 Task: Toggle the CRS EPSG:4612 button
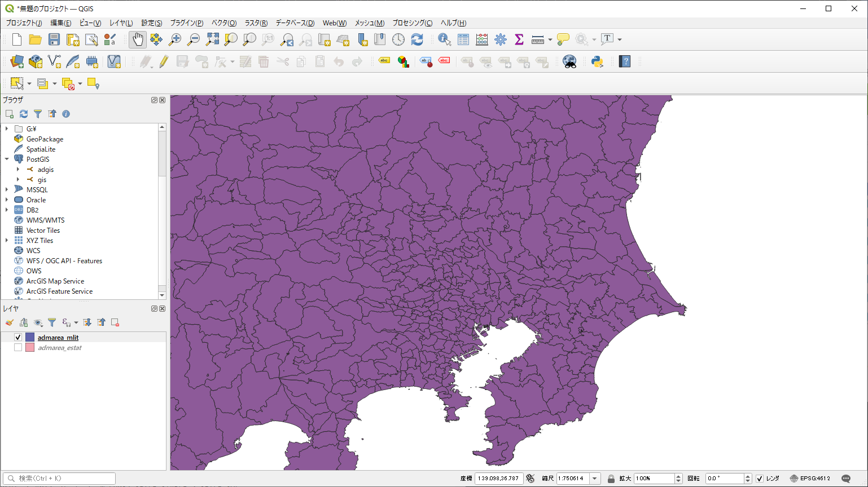point(810,479)
